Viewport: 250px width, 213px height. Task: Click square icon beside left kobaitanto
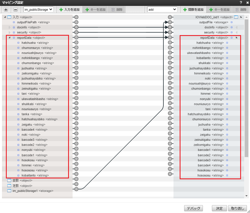point(18,175)
